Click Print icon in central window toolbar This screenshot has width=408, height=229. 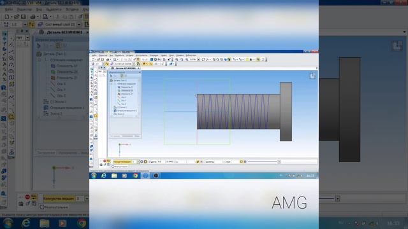click(x=108, y=59)
